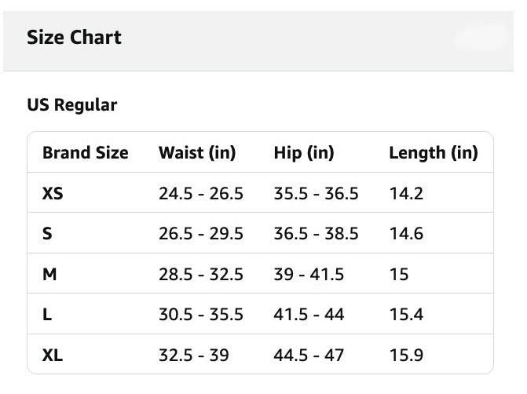Select the US Regular label
The height and width of the screenshot is (394, 527).
click(x=72, y=105)
